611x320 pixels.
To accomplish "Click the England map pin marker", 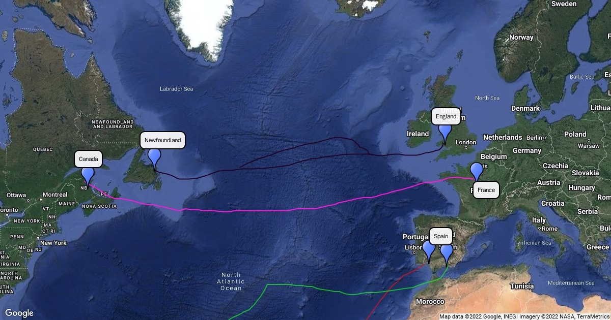I will coord(445,133).
